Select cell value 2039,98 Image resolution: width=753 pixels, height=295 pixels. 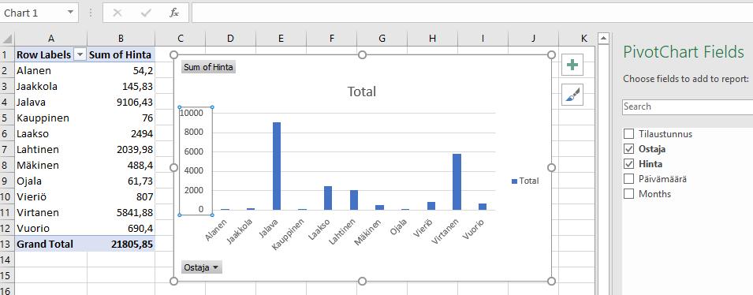[x=121, y=149]
